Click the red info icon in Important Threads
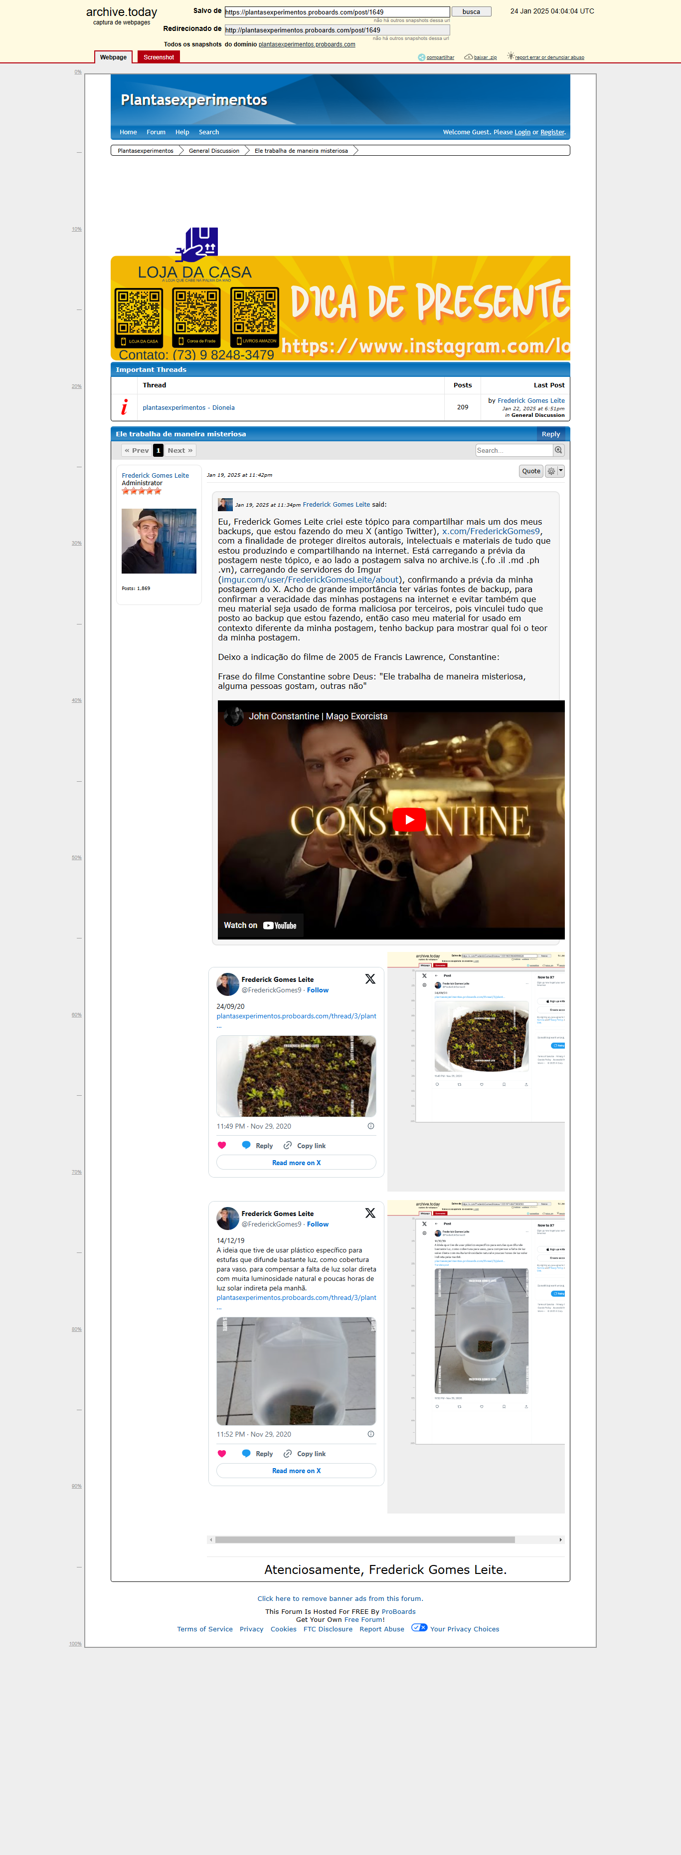 coord(125,407)
